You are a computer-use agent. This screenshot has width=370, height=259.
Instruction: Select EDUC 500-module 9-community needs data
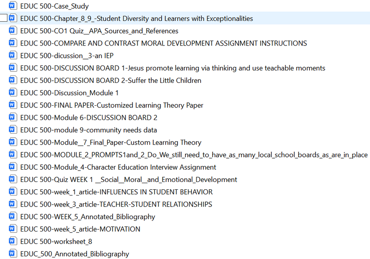(x=88, y=130)
